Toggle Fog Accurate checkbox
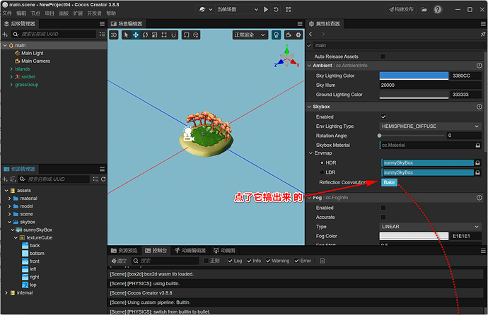The image size is (488, 315). [383, 217]
